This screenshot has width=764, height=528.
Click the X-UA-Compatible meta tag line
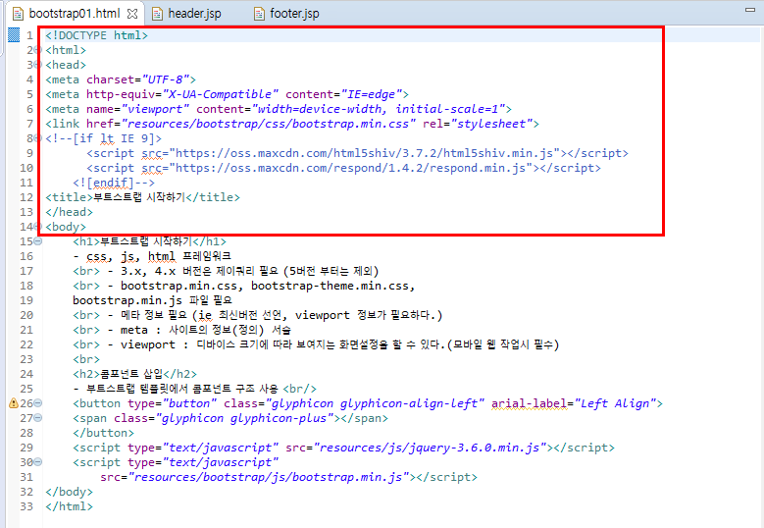click(228, 94)
